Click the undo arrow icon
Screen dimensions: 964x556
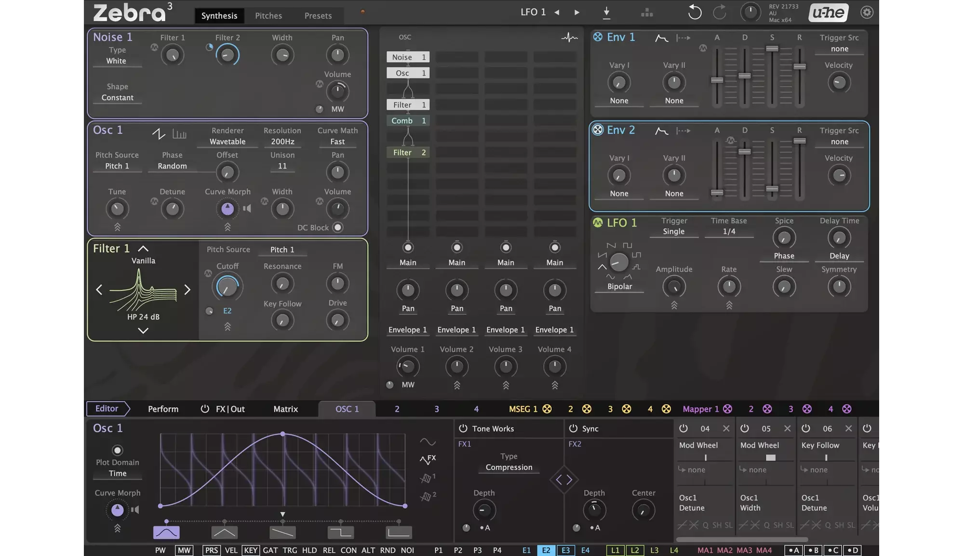694,12
